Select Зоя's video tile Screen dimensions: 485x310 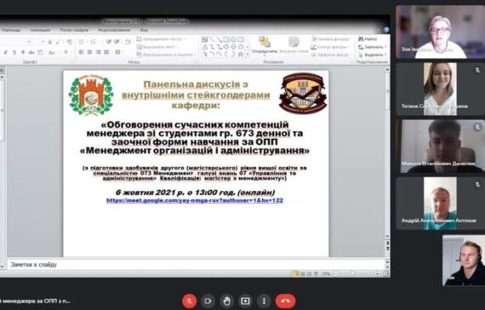pyautogui.click(x=440, y=32)
